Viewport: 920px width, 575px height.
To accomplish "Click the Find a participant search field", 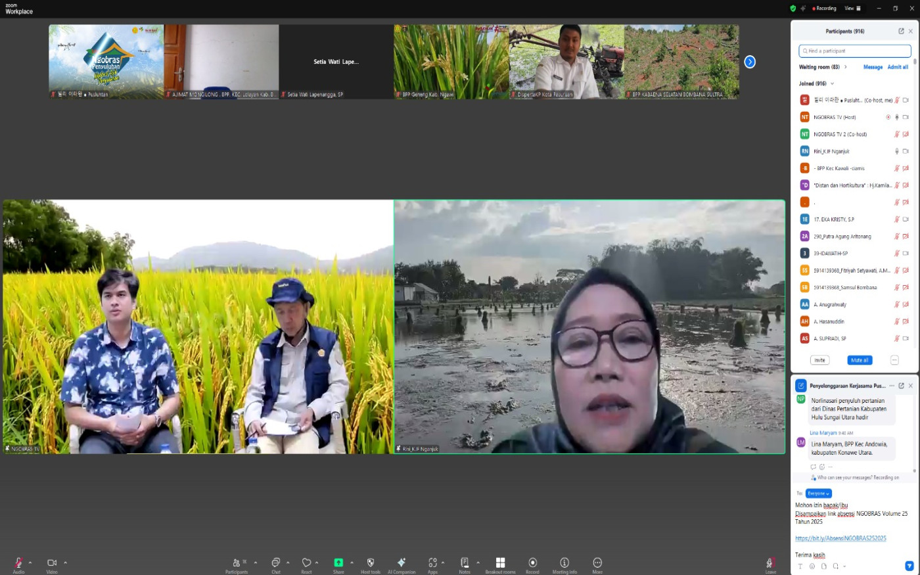I will tap(855, 51).
